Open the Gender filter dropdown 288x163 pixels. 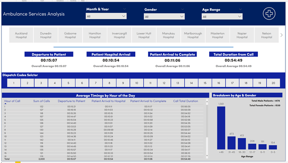click(x=164, y=17)
